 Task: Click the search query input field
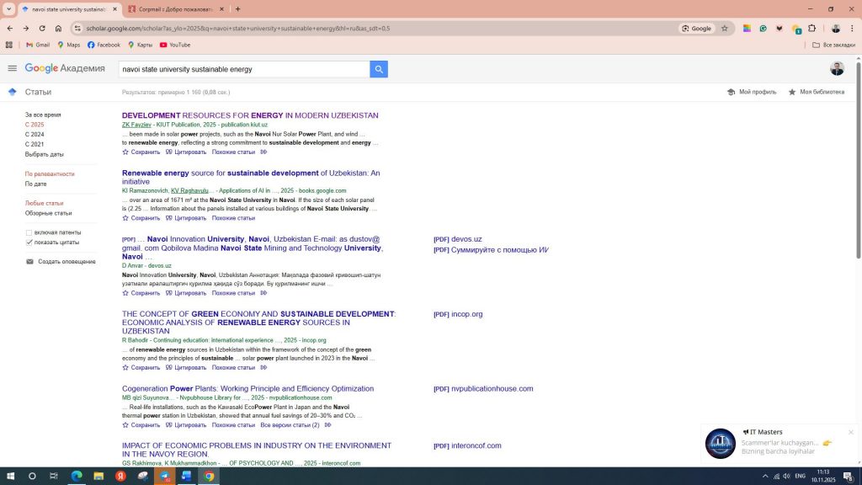243,69
